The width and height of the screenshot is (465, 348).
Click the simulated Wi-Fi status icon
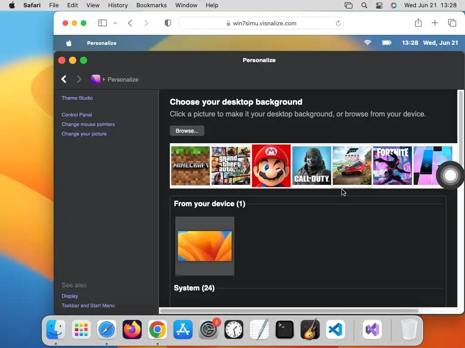pyautogui.click(x=367, y=43)
